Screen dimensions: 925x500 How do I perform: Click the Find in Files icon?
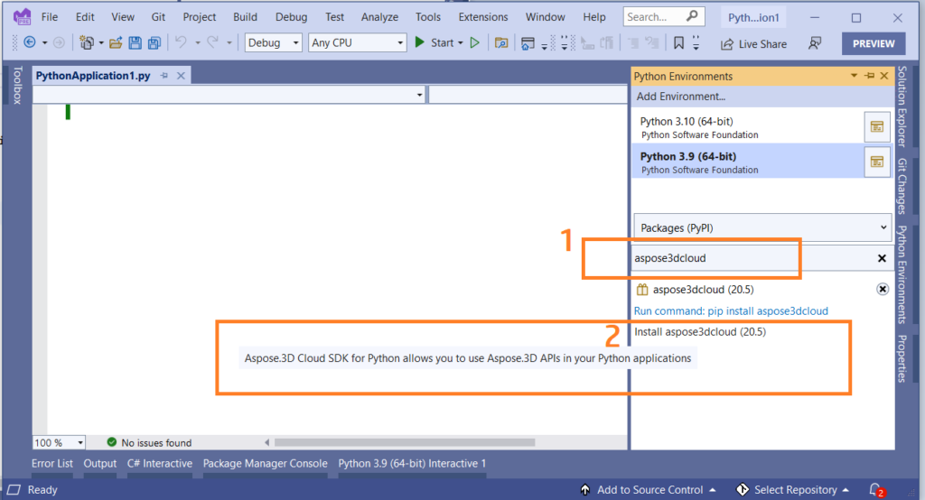(501, 42)
